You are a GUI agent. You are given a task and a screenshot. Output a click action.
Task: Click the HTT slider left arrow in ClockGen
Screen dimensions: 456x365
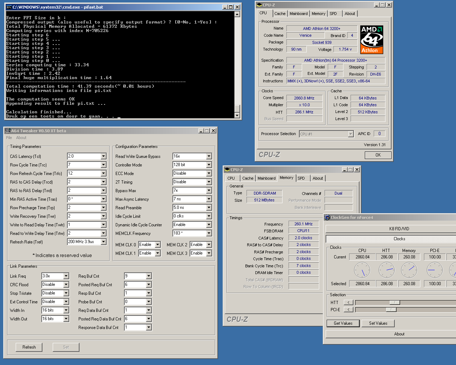tap(348, 303)
